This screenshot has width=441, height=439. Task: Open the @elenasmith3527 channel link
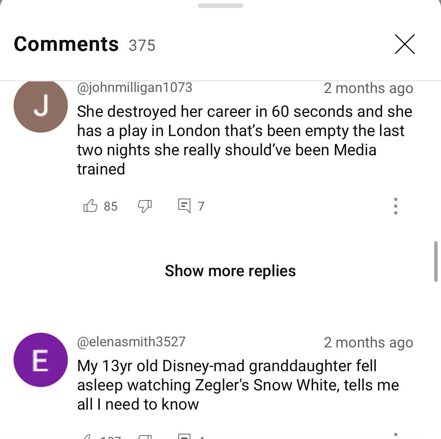pos(131,342)
